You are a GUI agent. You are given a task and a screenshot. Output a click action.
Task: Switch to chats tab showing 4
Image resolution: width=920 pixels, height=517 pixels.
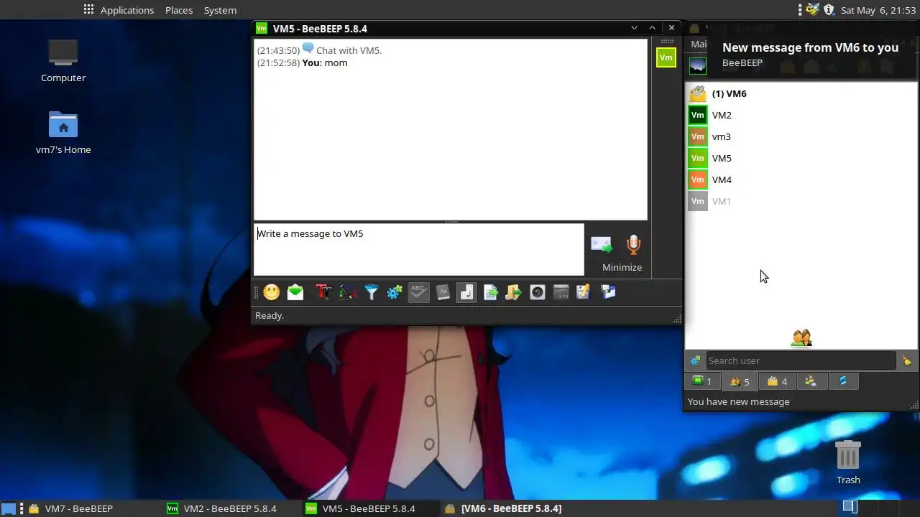[x=777, y=381]
